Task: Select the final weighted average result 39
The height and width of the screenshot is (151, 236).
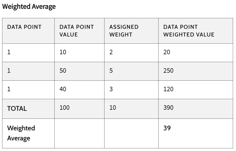Action: [x=167, y=128]
